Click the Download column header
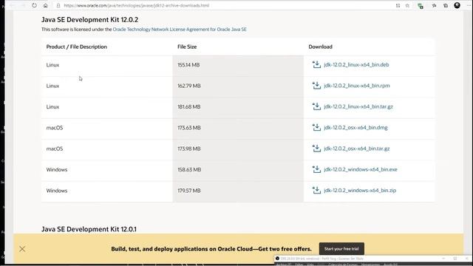 320,47
